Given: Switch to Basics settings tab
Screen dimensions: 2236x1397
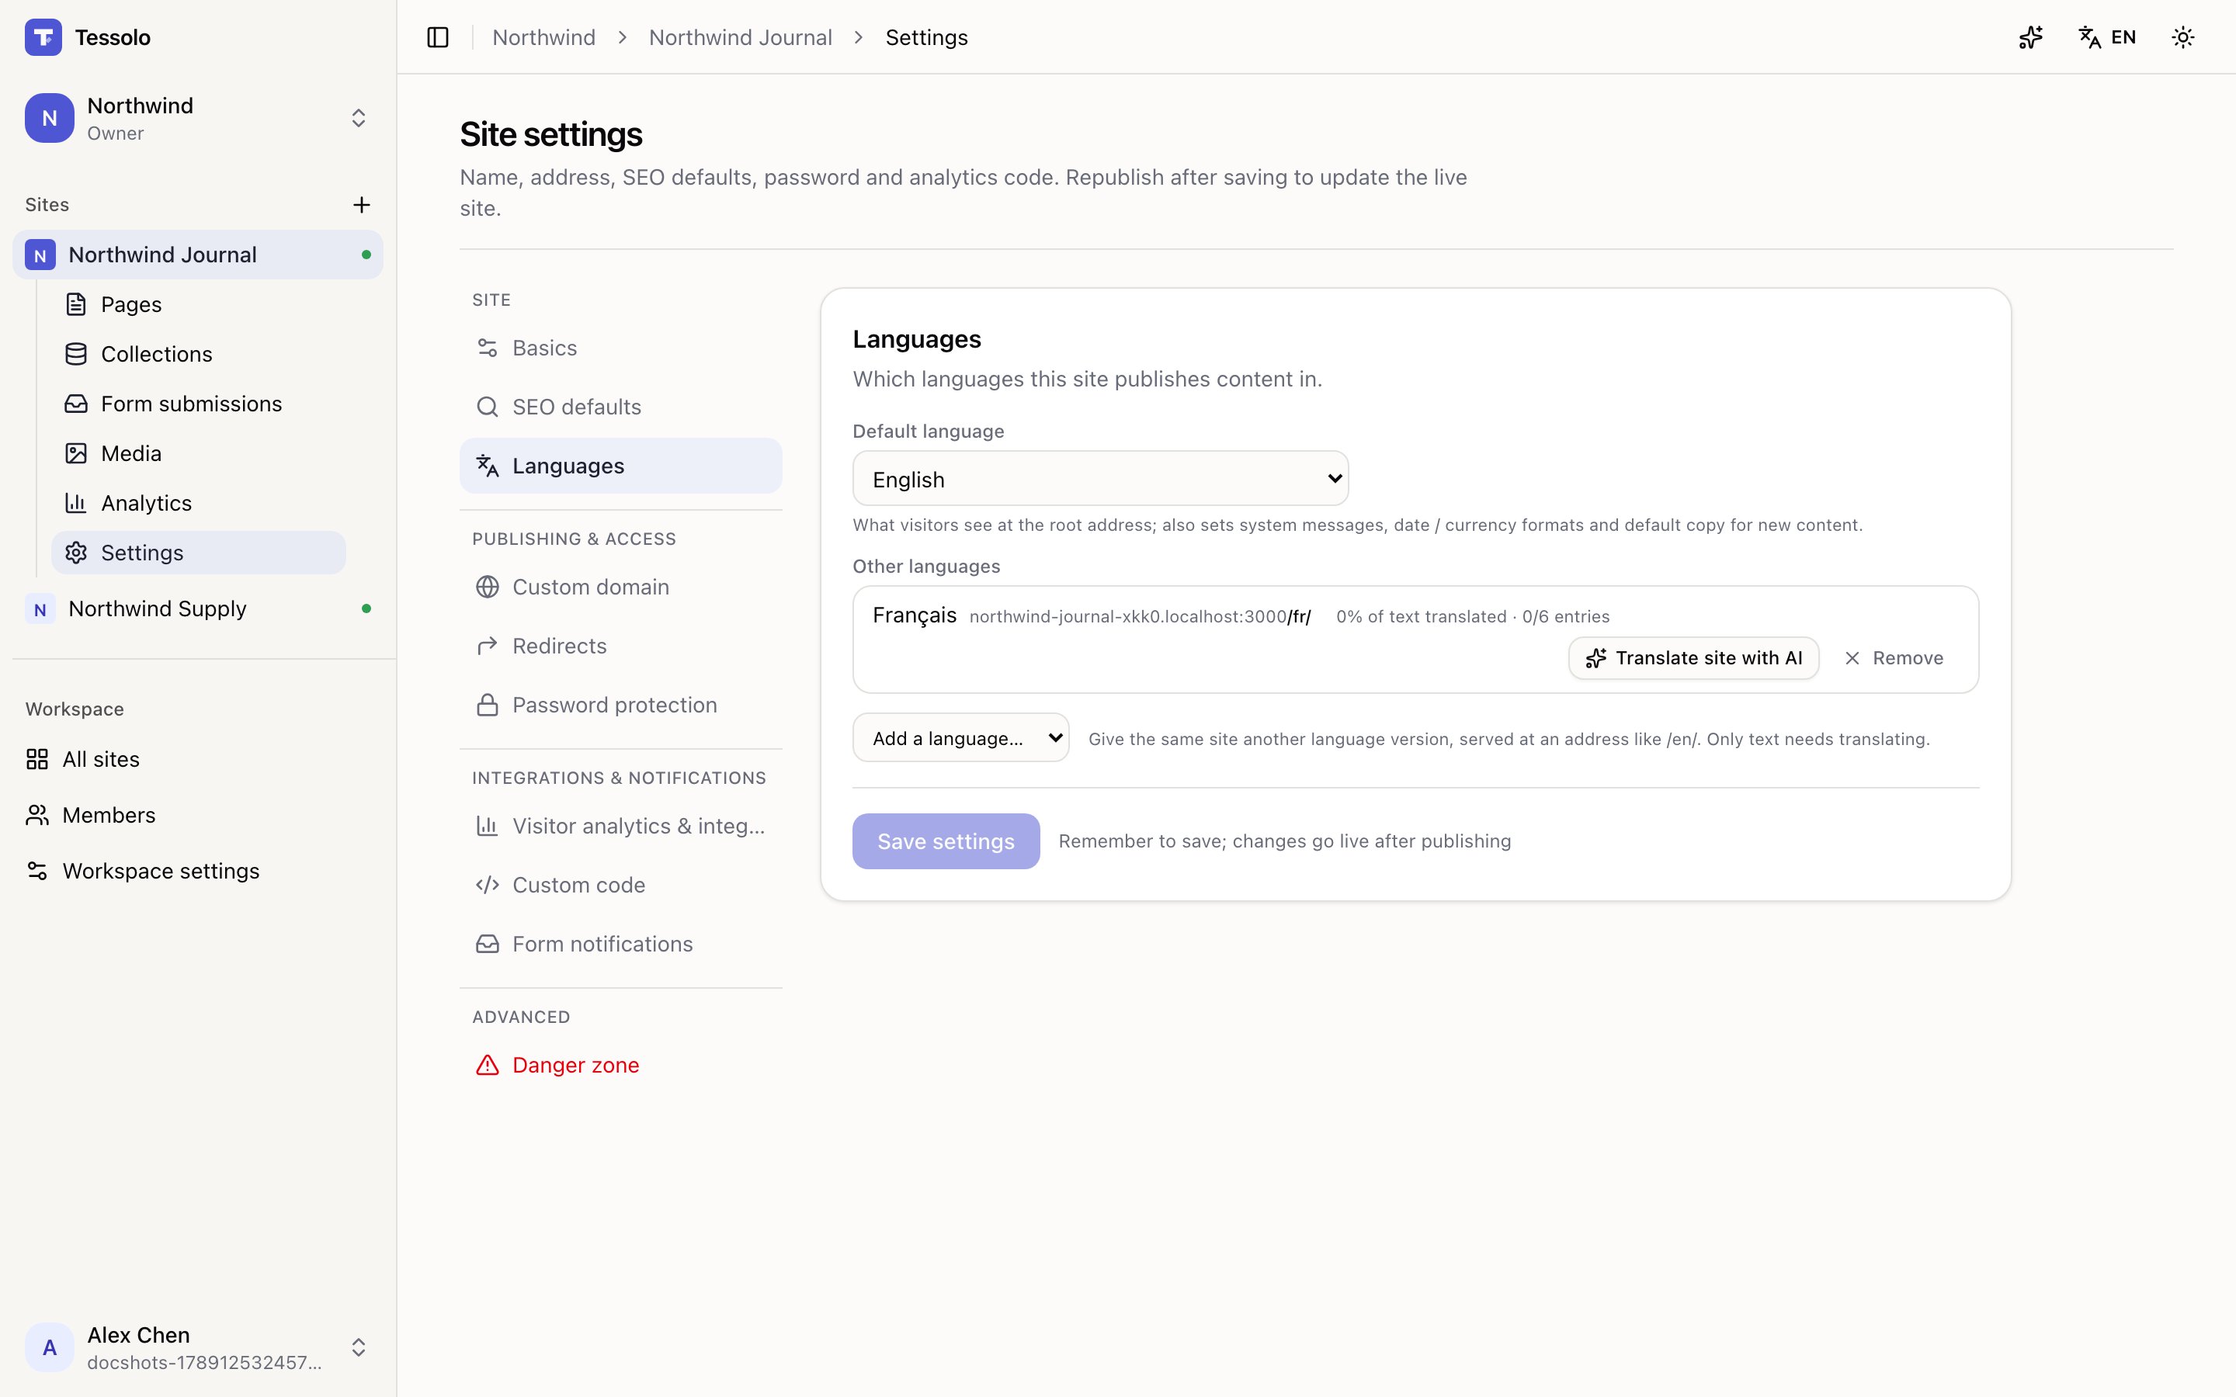Looking at the screenshot, I should pyautogui.click(x=621, y=348).
